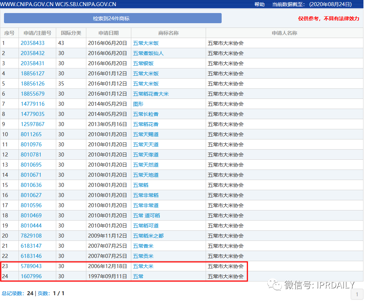Open registration number 8010976 link
Viewport: 366px width, 301px height.
pos(31,145)
